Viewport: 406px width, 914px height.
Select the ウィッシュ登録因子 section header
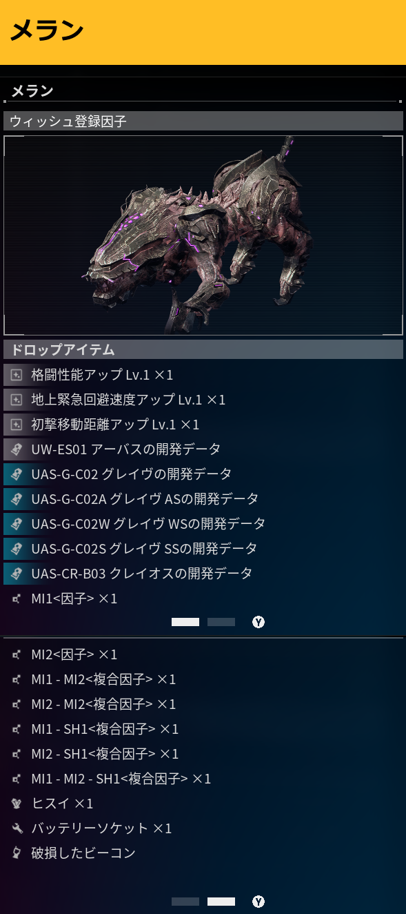(203, 121)
